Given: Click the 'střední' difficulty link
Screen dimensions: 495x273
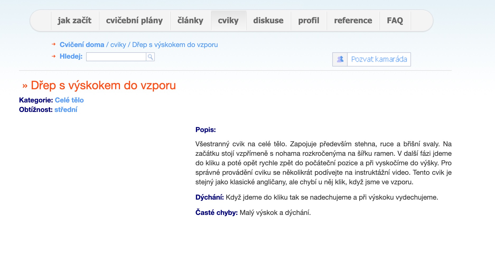Looking at the screenshot, I should point(66,110).
